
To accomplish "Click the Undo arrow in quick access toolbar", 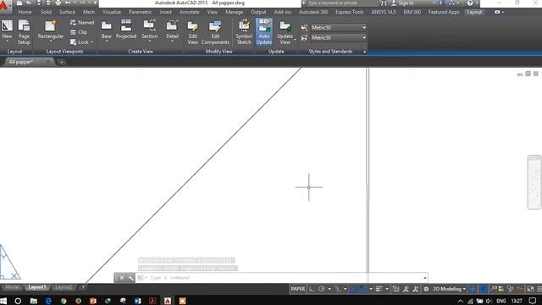I will click(68, 3).
